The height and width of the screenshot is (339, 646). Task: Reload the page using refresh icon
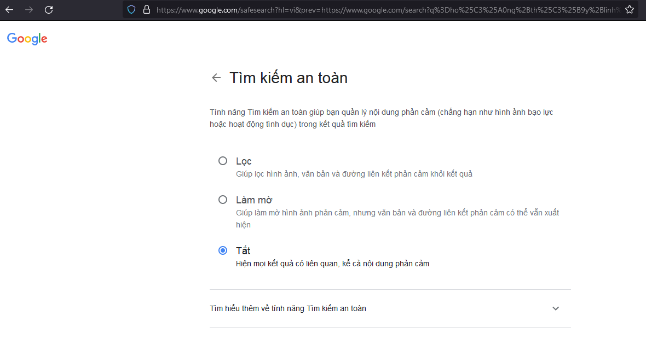(x=49, y=9)
